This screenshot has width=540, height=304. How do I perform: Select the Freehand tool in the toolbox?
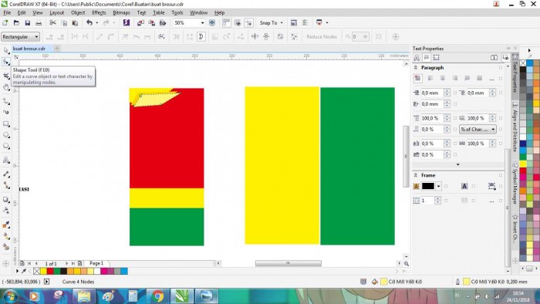6,101
